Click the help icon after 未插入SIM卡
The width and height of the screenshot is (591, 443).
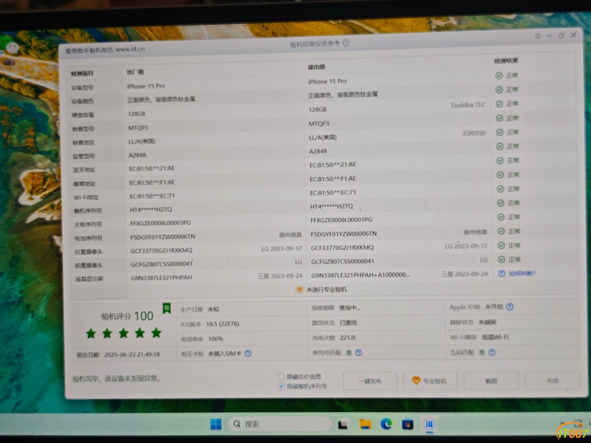tap(248, 353)
